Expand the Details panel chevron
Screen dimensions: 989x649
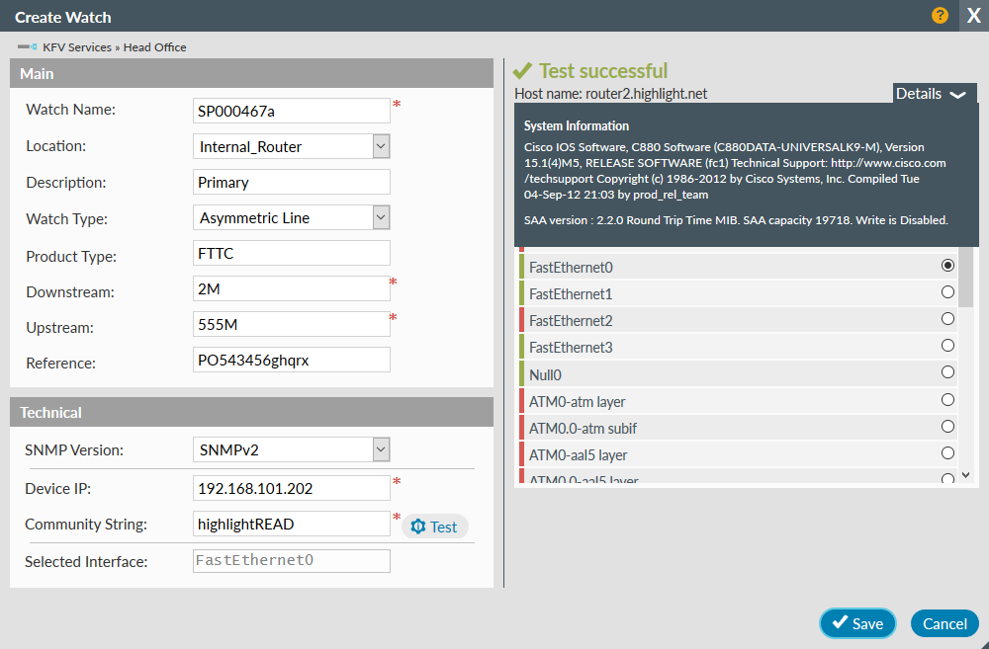point(955,94)
